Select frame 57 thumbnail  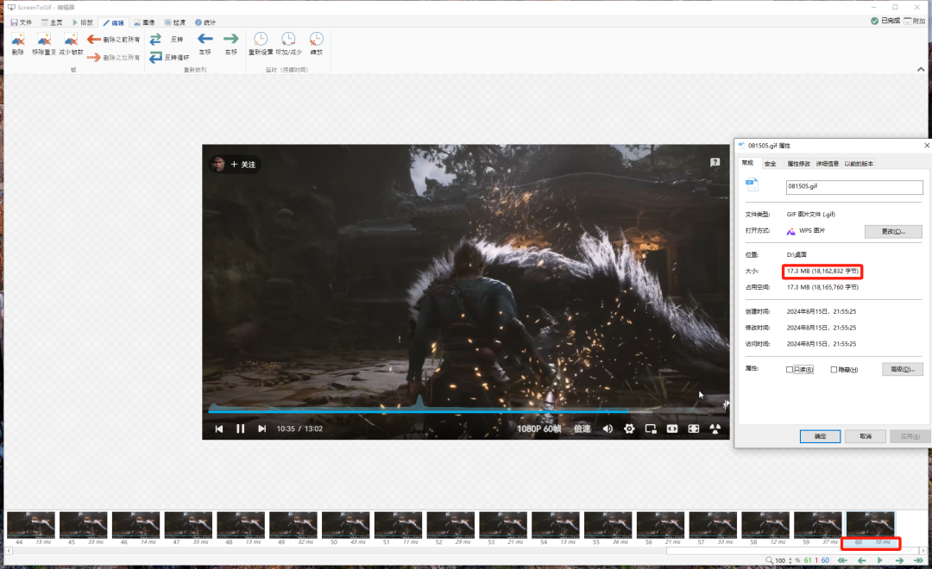tap(713, 524)
